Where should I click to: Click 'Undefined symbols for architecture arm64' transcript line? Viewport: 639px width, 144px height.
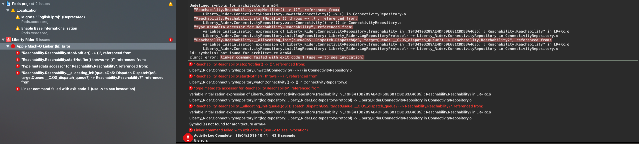pos(235,5)
